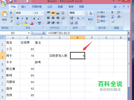Open the 字体 dialog launcher
Screen dimensions: 134x100
click(43, 27)
